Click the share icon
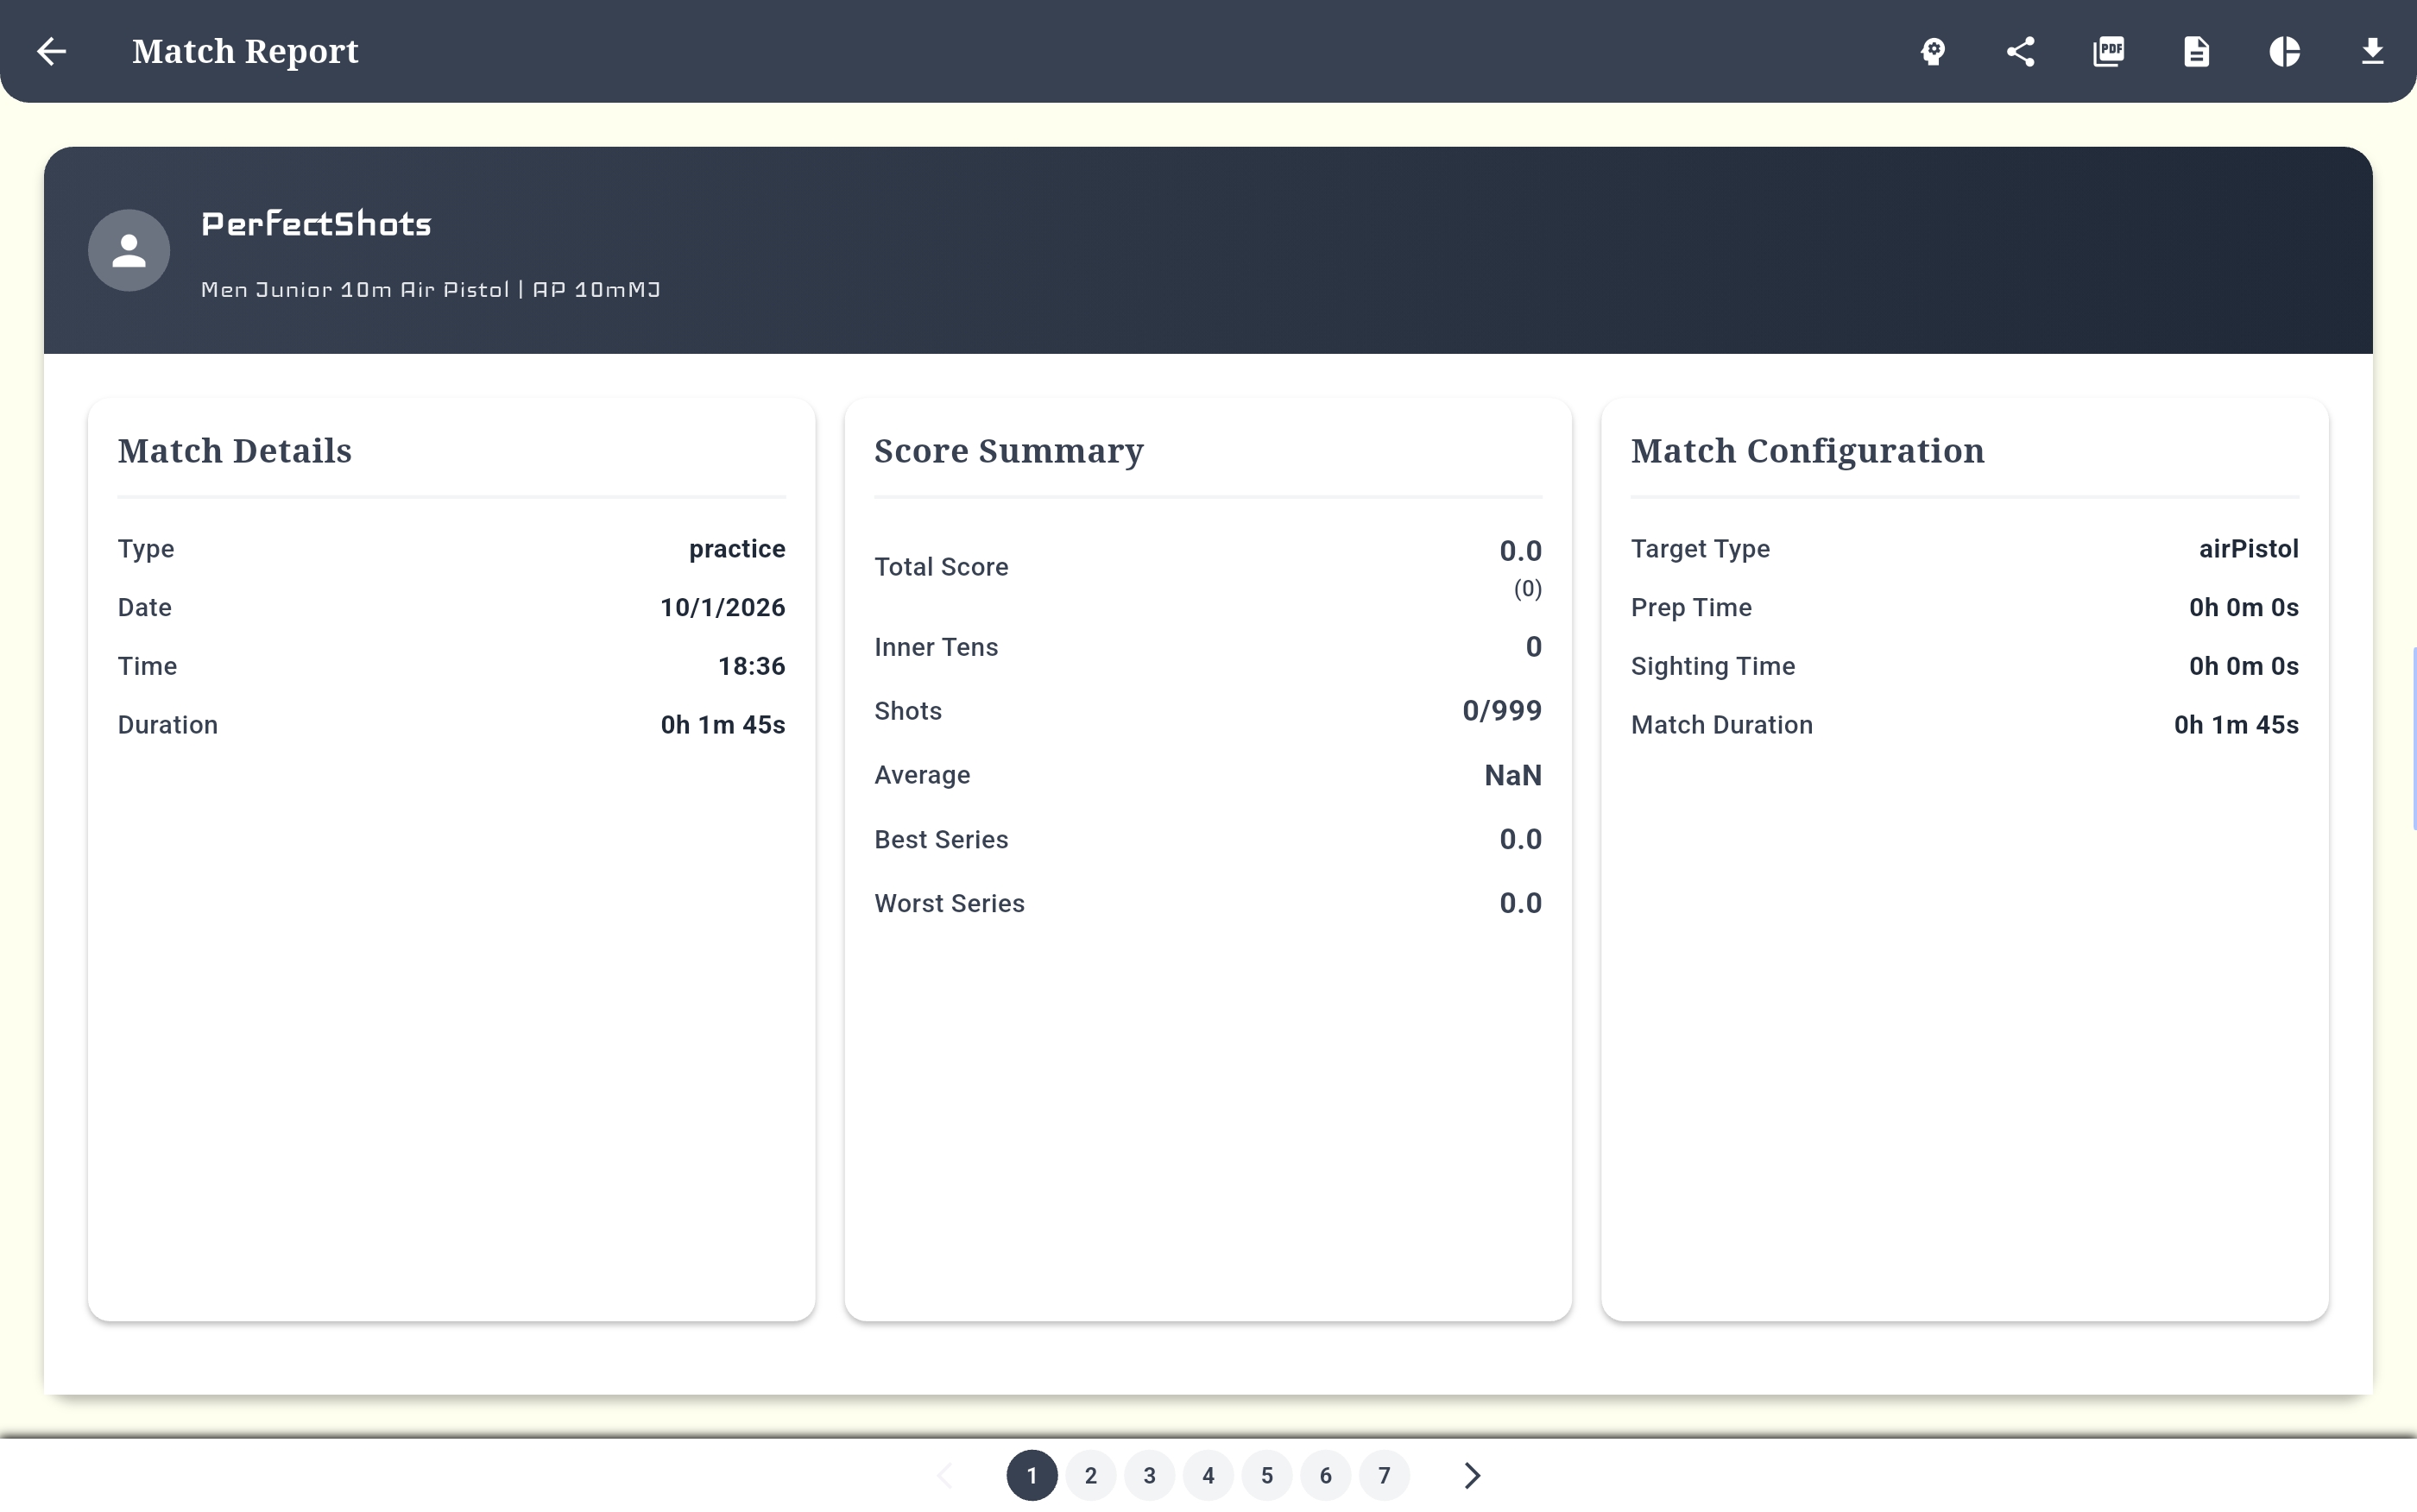2417x1512 pixels. (x=2020, y=51)
